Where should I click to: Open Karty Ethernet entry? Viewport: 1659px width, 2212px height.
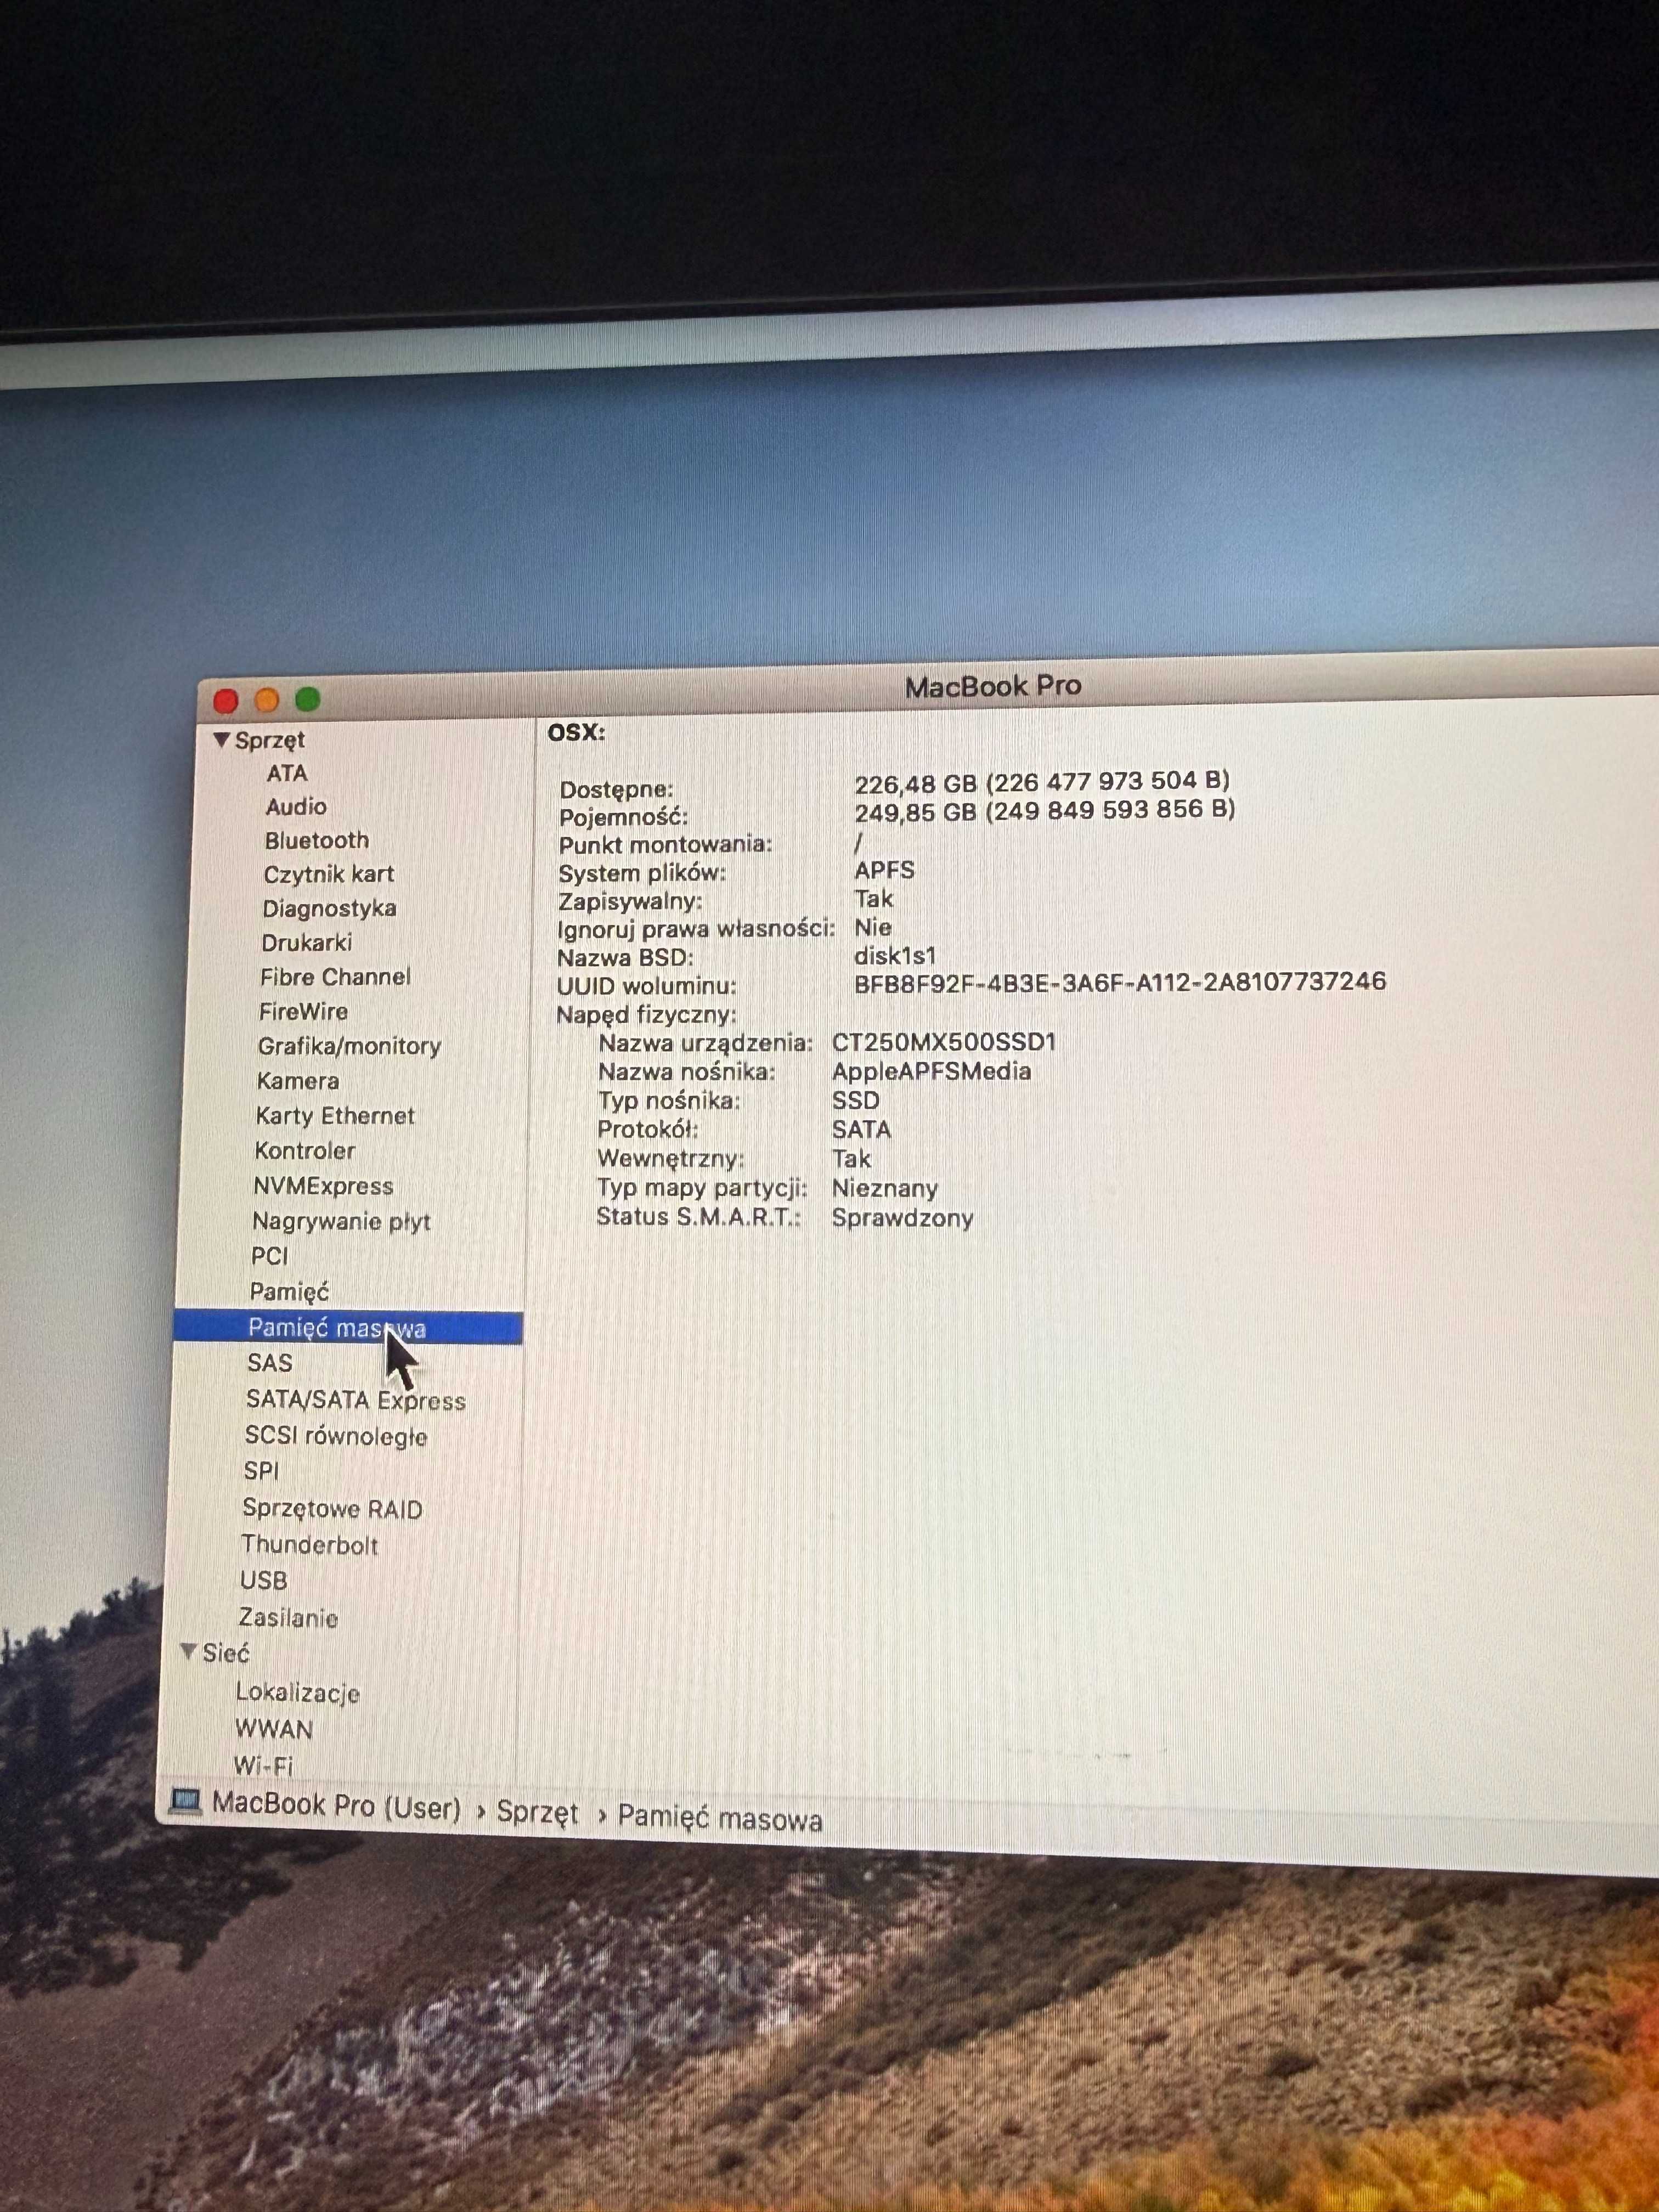pyautogui.click(x=334, y=1116)
